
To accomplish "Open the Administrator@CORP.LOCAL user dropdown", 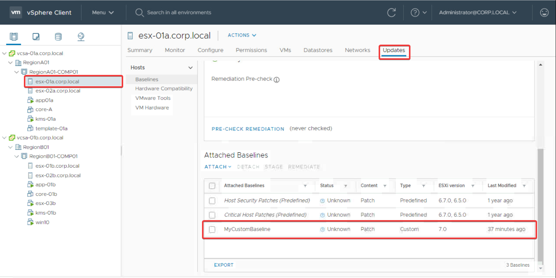I will click(x=478, y=12).
